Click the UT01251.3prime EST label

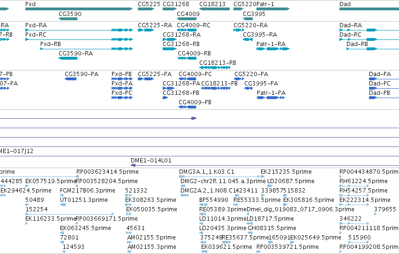point(84,200)
